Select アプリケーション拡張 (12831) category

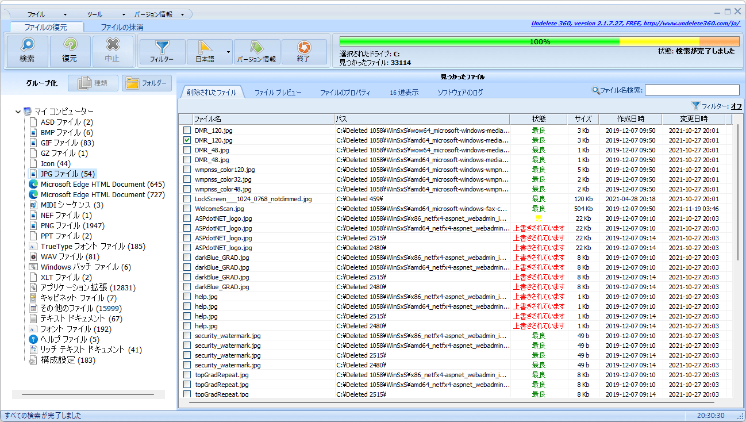coord(88,287)
